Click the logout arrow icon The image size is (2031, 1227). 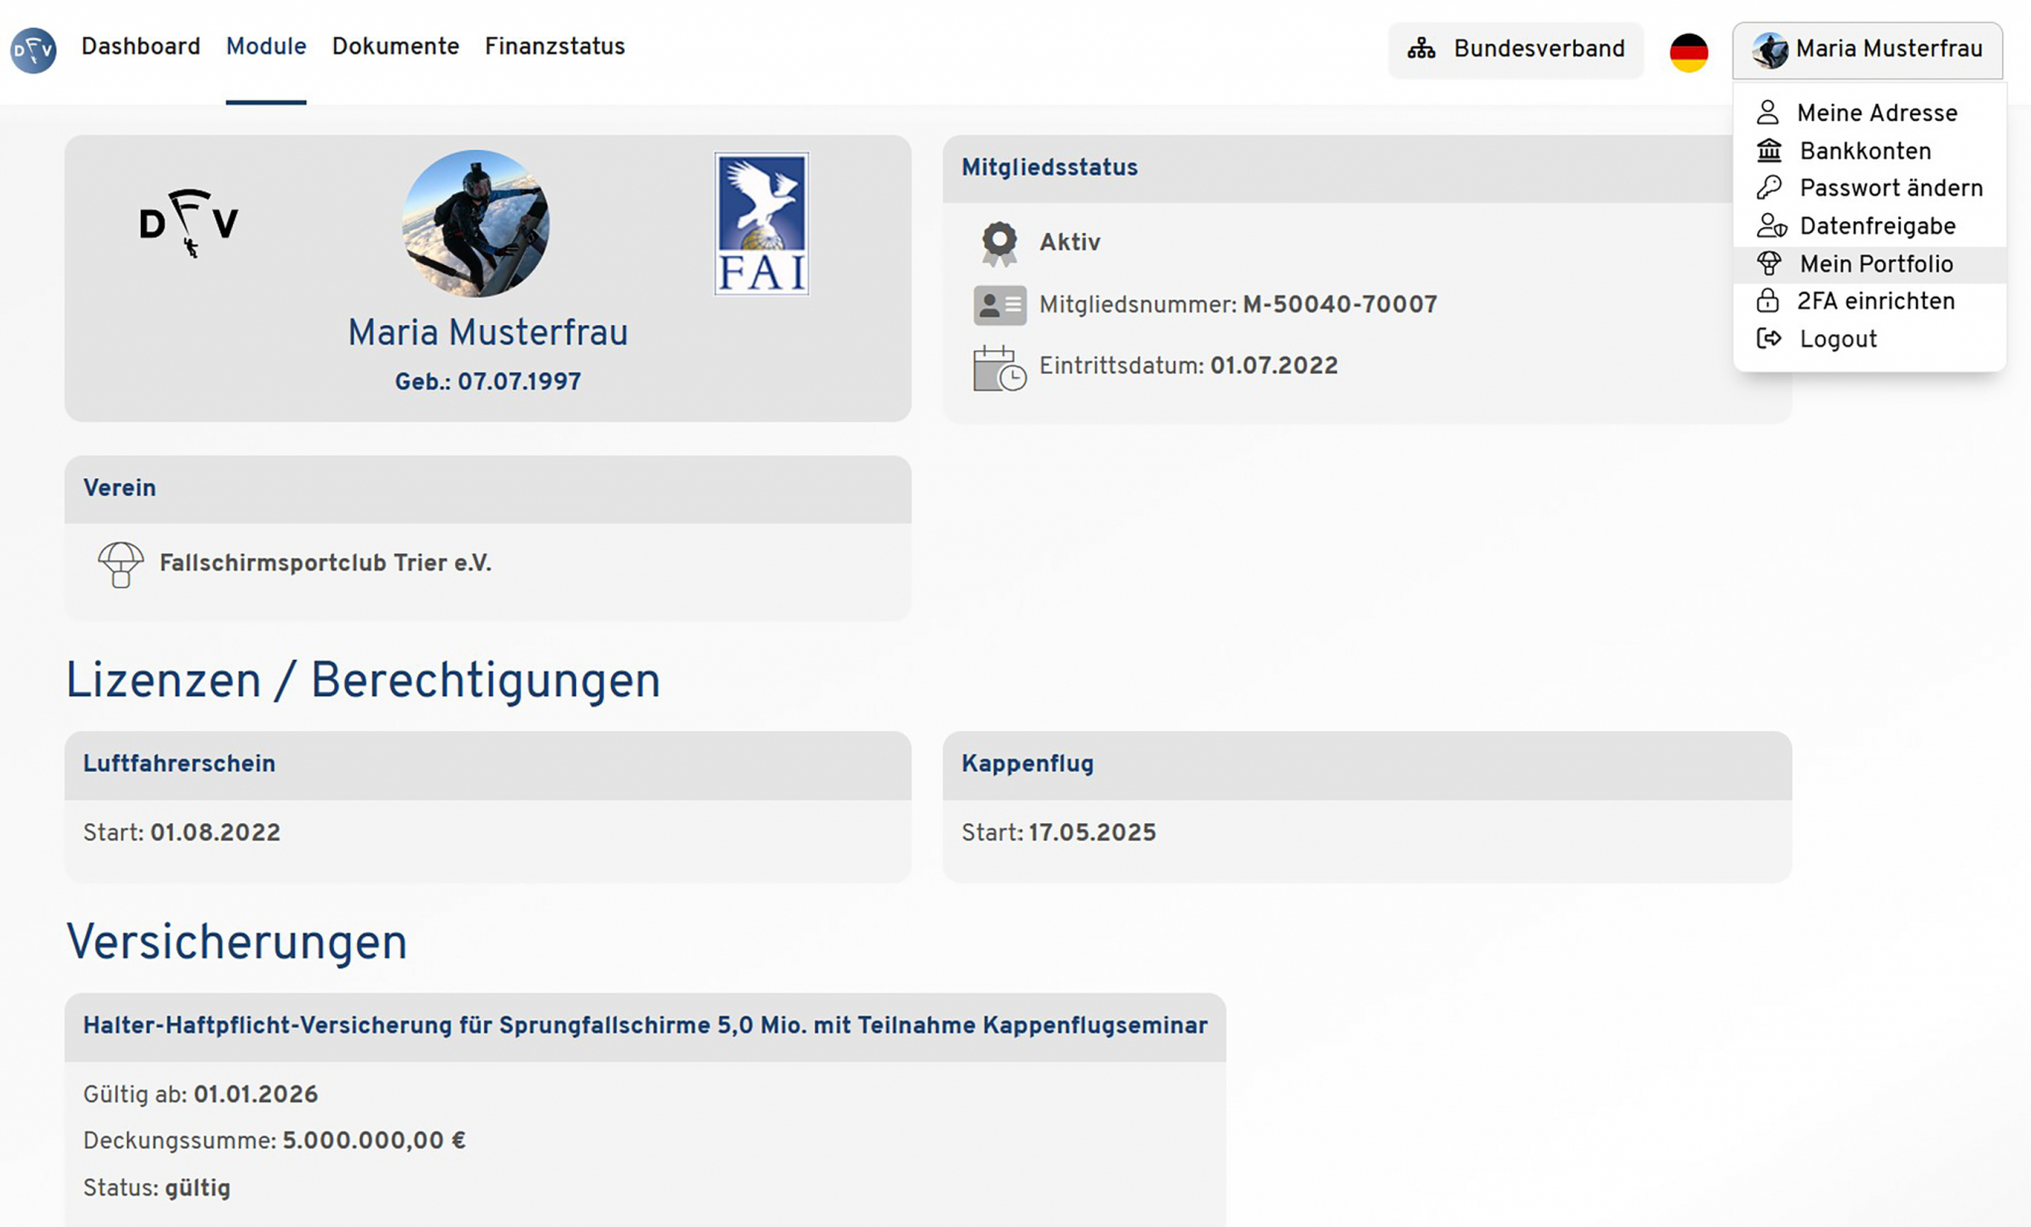1769,339
